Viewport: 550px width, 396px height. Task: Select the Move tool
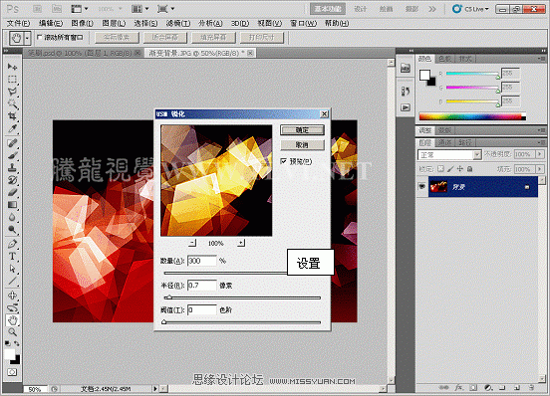[x=12, y=67]
